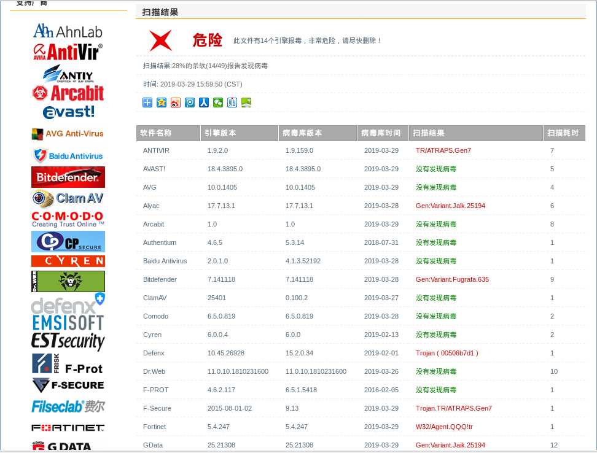Click Alyac's Gen:Variant.Jaik.25194 result
Image resolution: width=597 pixels, height=453 pixels.
[450, 206]
